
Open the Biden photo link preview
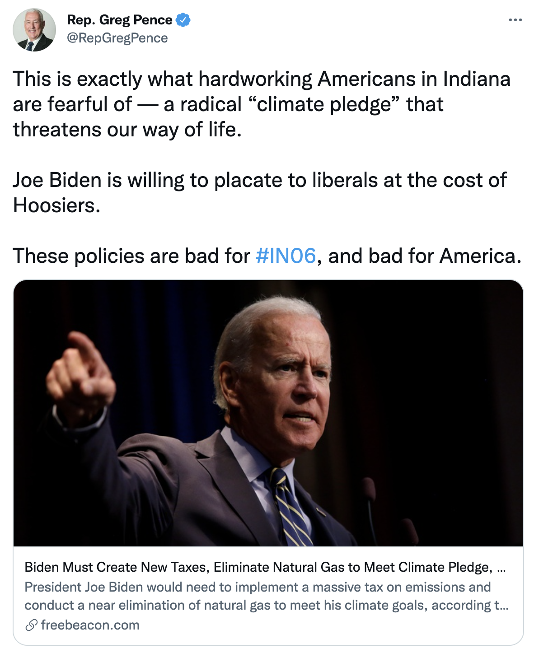point(268,413)
